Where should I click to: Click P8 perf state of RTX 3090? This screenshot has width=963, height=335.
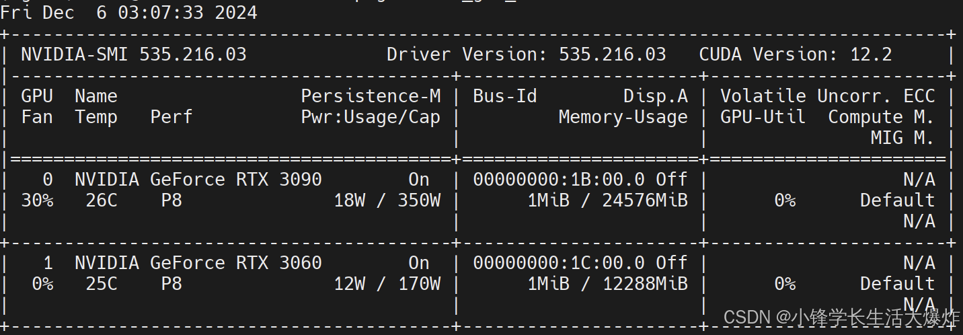(x=171, y=200)
